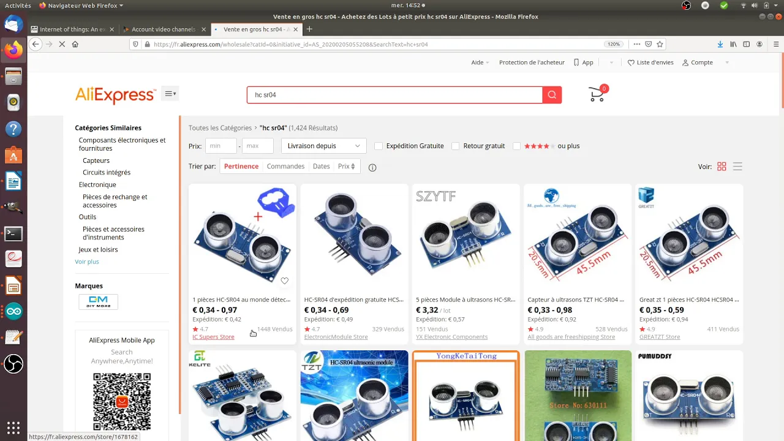Bookmark this page star icon
This screenshot has height=441, width=784.
click(660, 44)
